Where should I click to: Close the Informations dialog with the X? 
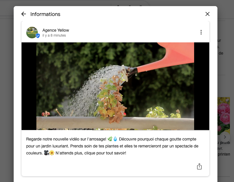pyautogui.click(x=208, y=14)
